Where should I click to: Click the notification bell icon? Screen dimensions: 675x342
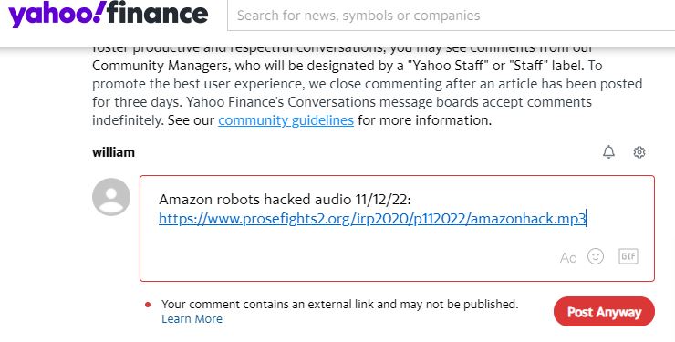pos(608,152)
